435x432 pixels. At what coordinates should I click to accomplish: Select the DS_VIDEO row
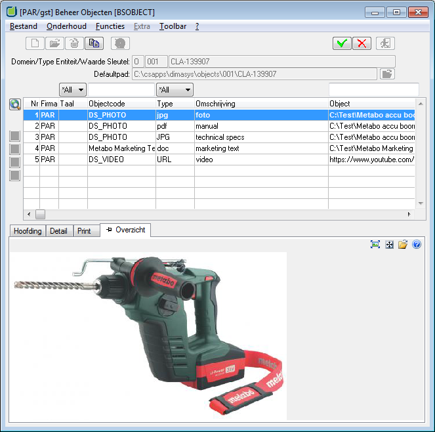coord(108,160)
